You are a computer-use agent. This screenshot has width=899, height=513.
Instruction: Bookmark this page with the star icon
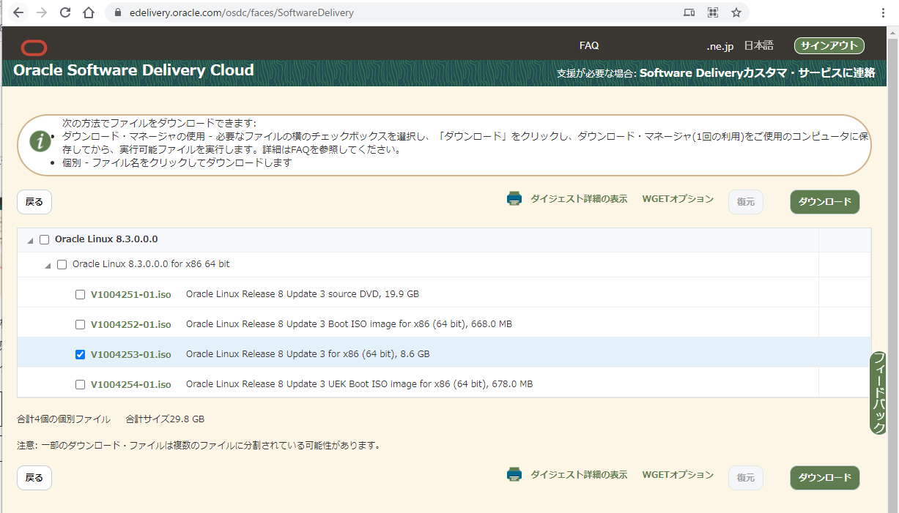pos(736,12)
